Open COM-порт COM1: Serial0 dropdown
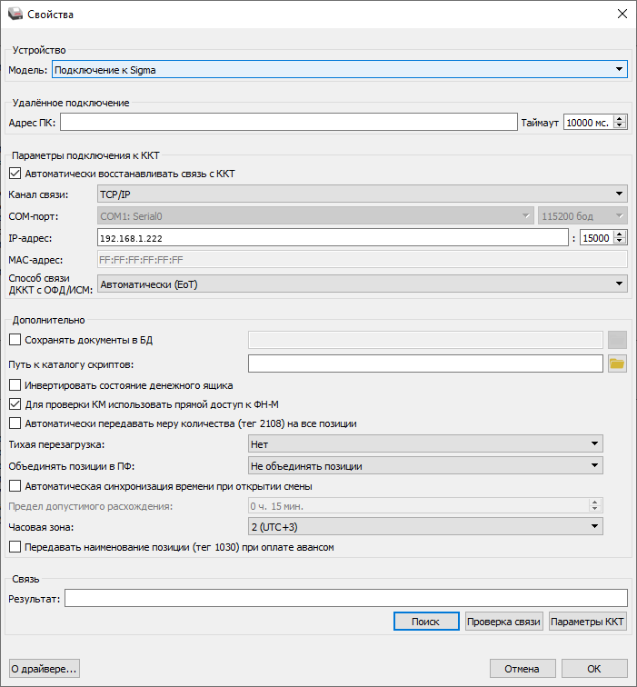 [x=315, y=216]
